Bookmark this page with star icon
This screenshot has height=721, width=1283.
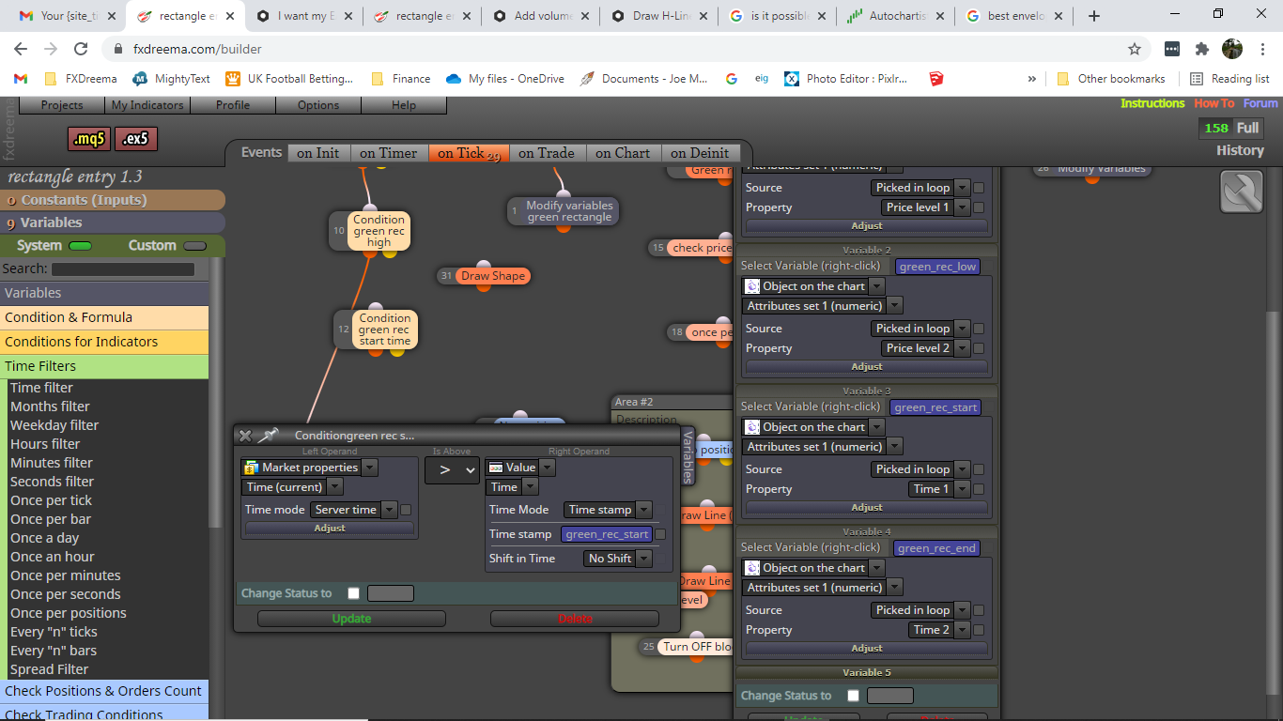point(1135,49)
